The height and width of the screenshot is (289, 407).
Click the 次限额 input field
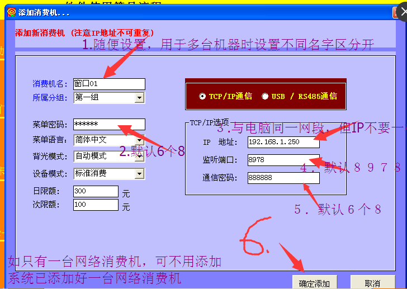point(96,205)
